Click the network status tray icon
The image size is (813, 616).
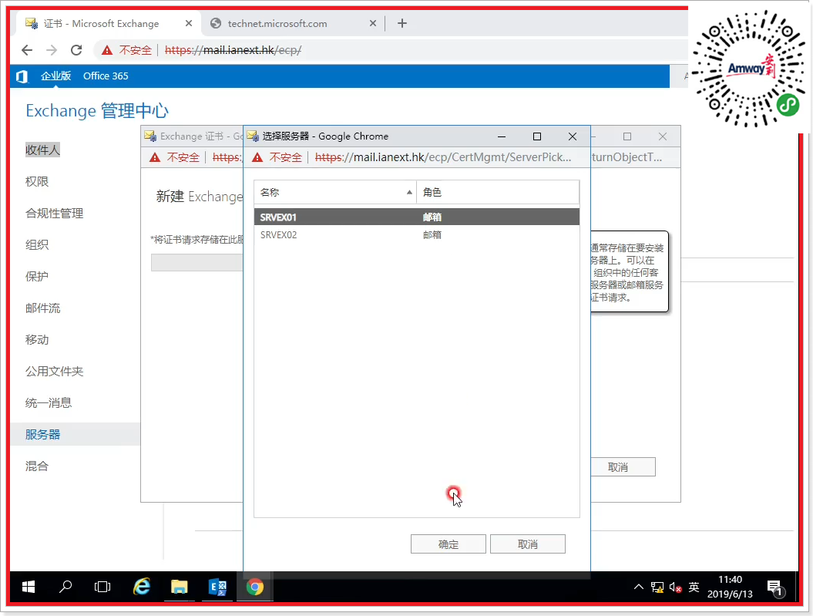657,587
